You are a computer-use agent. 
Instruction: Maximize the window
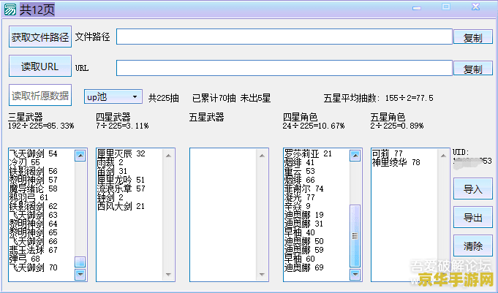click(446, 7)
